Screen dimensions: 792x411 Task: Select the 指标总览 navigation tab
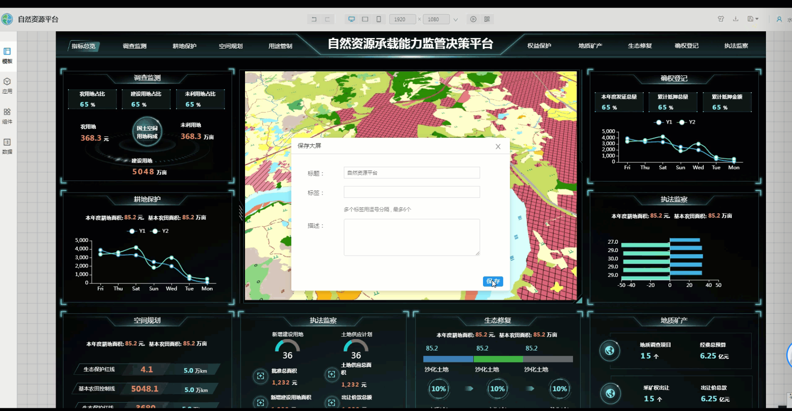pos(83,46)
